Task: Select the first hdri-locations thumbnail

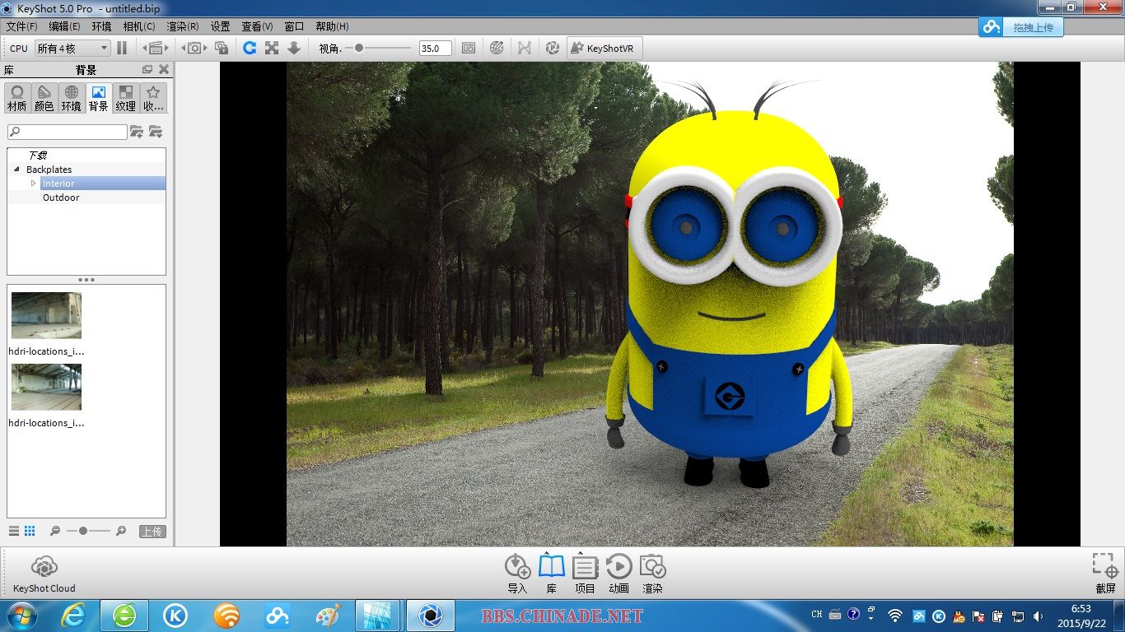Action: 46,316
